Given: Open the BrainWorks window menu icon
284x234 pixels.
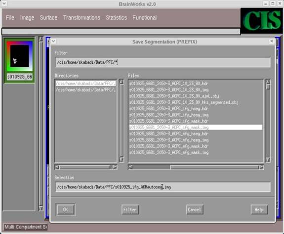Looking at the screenshot, I should click(4, 3).
